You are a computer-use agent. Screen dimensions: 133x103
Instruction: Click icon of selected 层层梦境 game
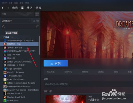pos(5,44)
